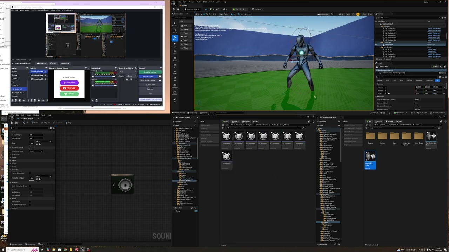This screenshot has height=252, width=449.
Task: Switch to the Rendering tab in Details
Action: tap(419, 80)
